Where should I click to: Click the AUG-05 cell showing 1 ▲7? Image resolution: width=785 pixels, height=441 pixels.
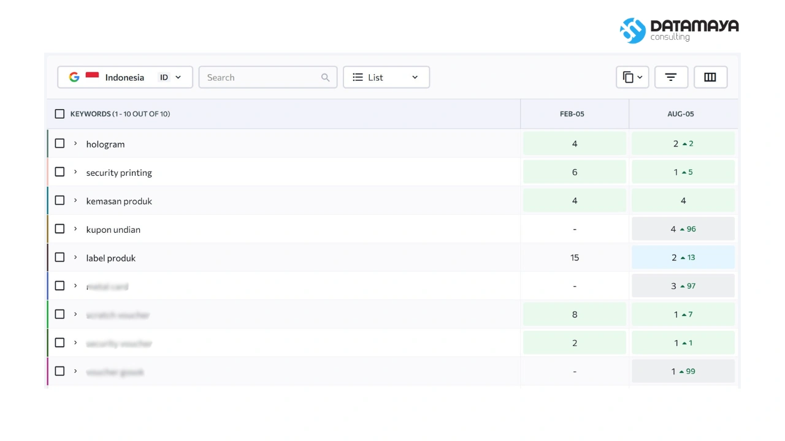pyautogui.click(x=683, y=314)
